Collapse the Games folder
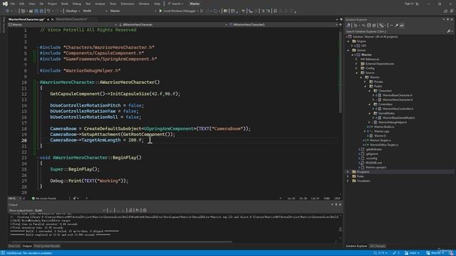Viewport: 456px width, 256px height. click(x=348, y=50)
